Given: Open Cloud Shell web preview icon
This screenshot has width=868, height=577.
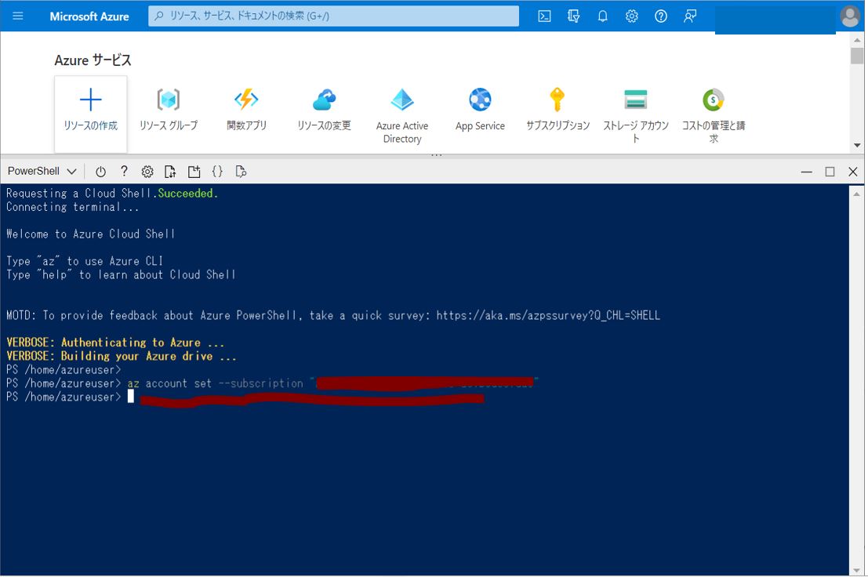Looking at the screenshot, I should pyautogui.click(x=241, y=172).
